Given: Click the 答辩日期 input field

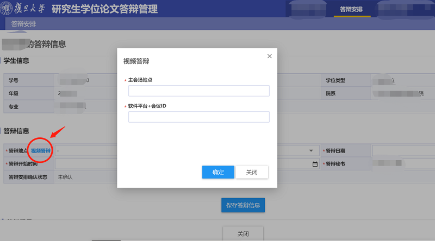Looking at the screenshot, I should pos(402,151).
